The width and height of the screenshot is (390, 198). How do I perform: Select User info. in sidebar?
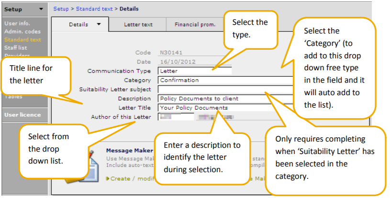[17, 23]
